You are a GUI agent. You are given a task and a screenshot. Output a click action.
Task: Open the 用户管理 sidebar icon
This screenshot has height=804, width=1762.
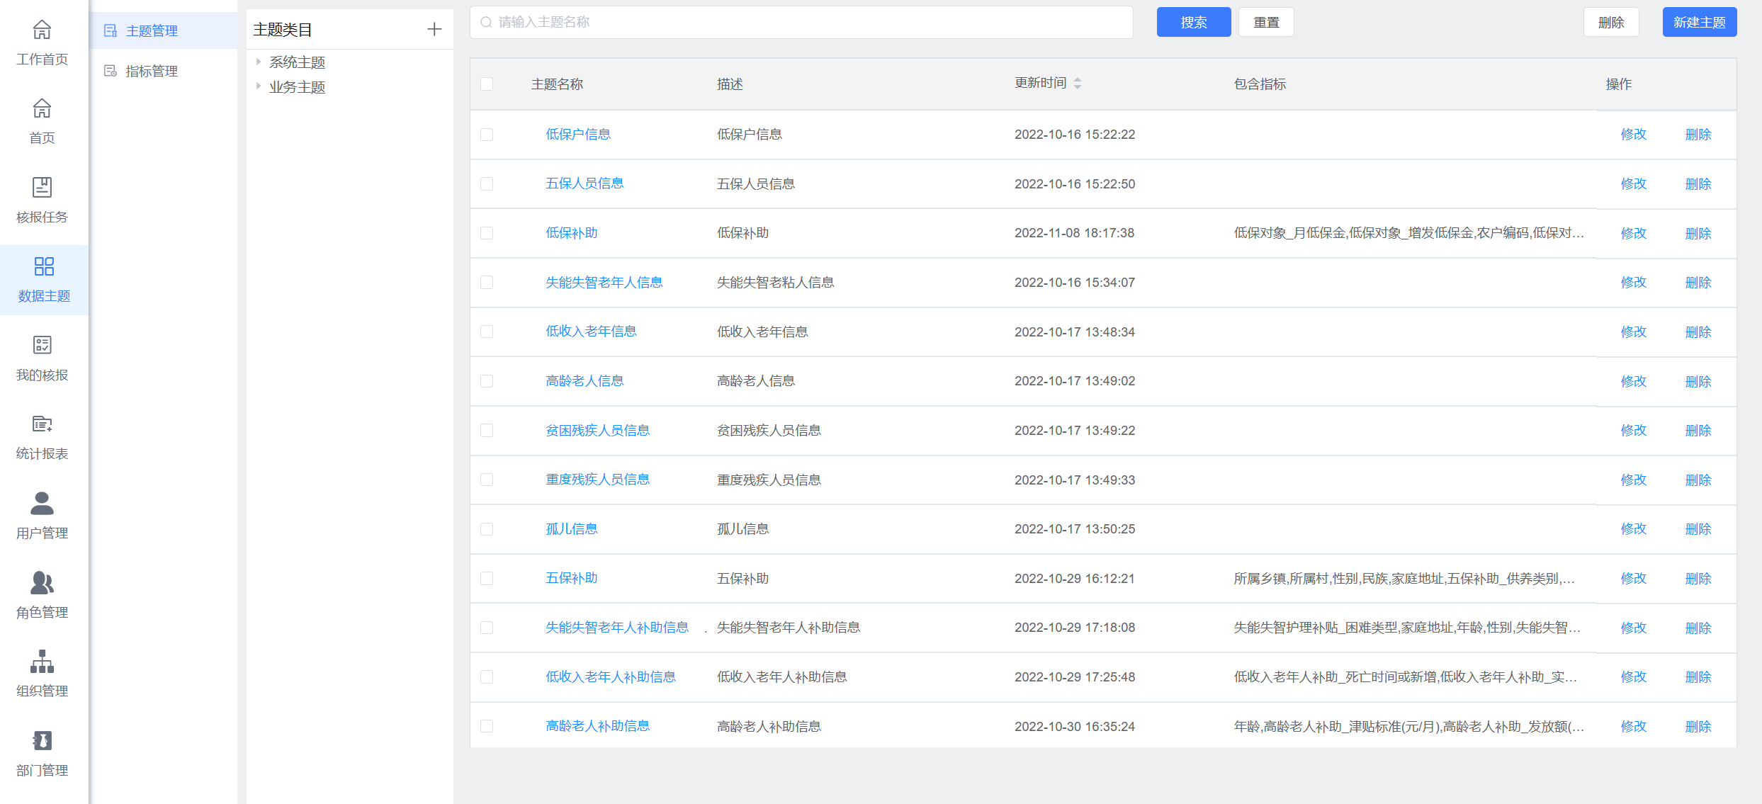(42, 503)
